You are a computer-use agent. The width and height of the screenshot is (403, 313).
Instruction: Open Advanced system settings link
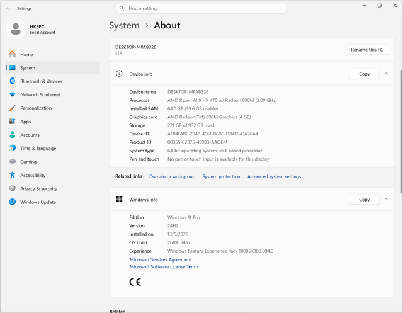click(x=275, y=176)
